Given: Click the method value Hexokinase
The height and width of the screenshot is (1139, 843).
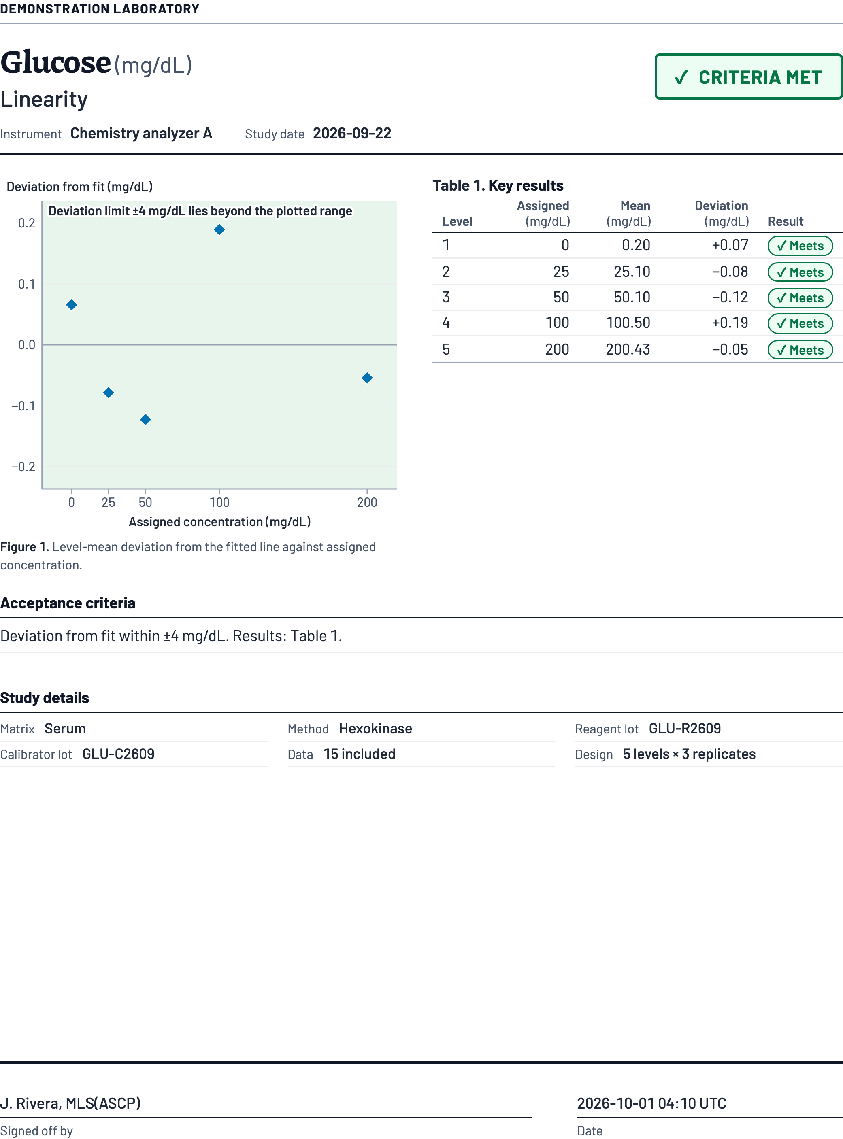Looking at the screenshot, I should click(376, 729).
